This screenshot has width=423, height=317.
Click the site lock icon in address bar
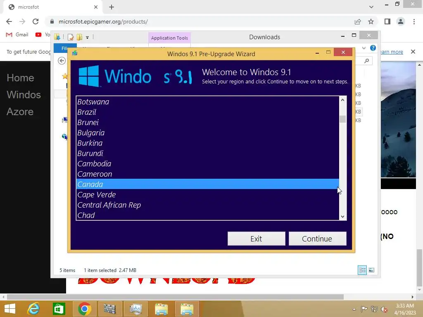(x=52, y=21)
